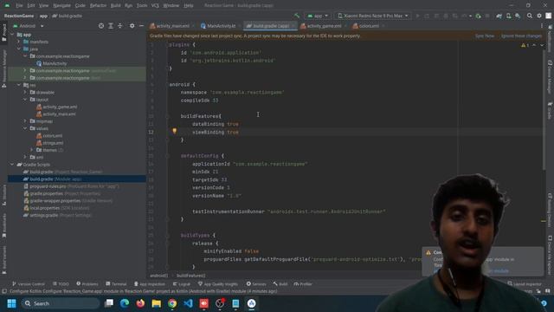Viewport: 554px width, 312px height.
Task: Collapse the app module tree node
Action: point(12,35)
